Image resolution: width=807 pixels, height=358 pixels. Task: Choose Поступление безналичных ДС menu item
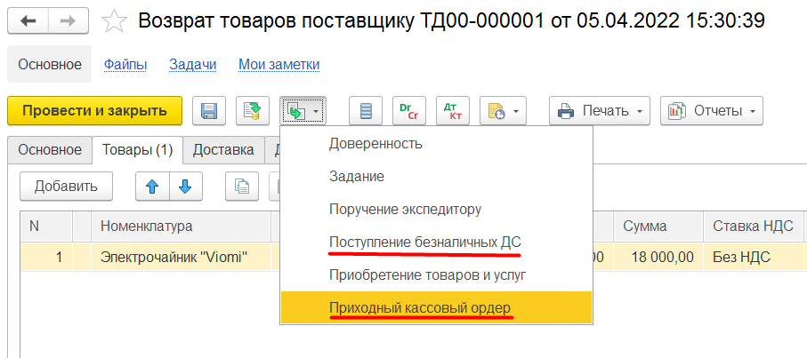pos(437,243)
